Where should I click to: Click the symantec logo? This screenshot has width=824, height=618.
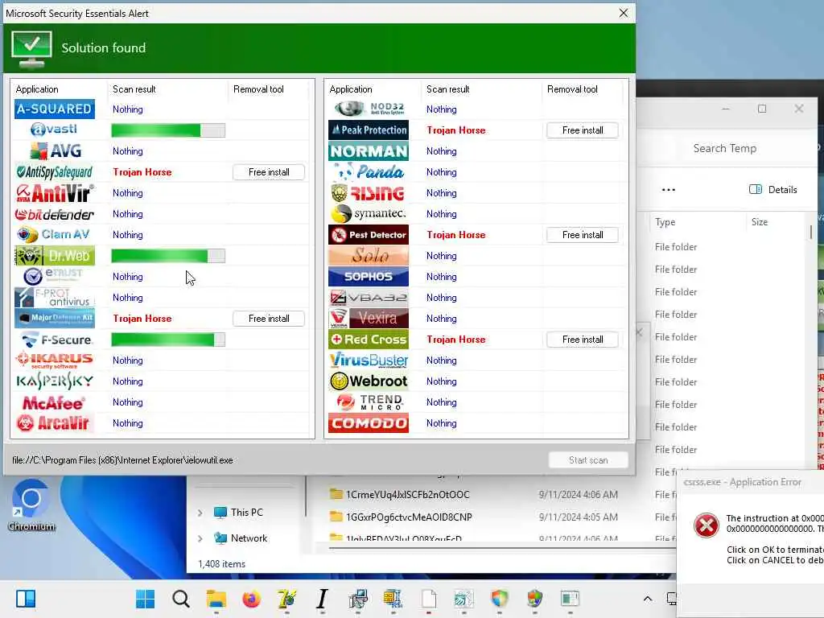(369, 214)
